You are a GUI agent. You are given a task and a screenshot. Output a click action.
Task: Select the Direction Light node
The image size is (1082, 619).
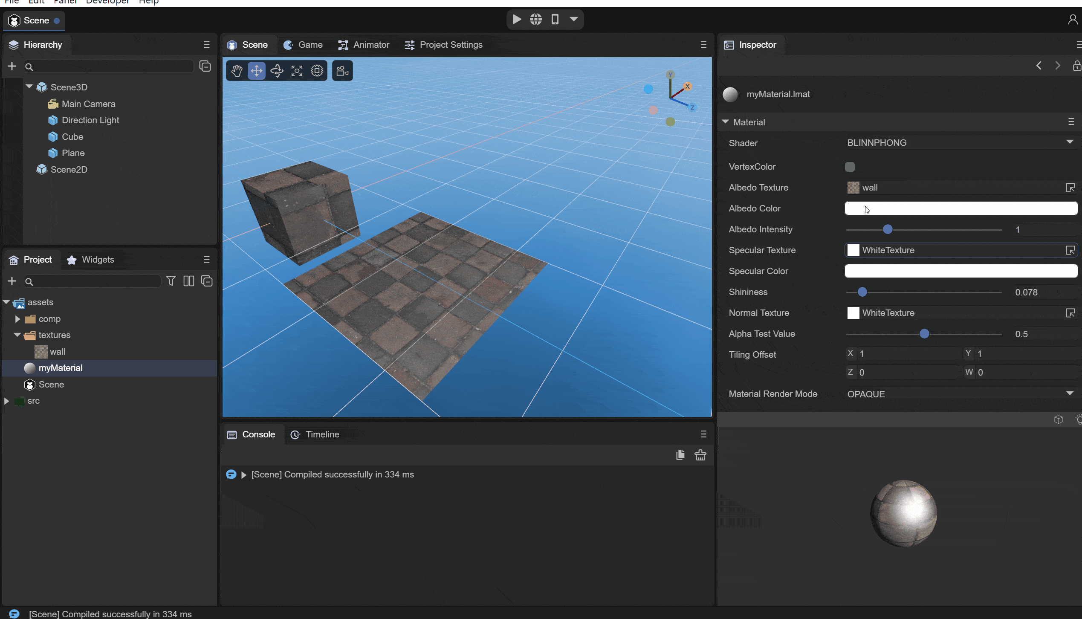point(90,120)
